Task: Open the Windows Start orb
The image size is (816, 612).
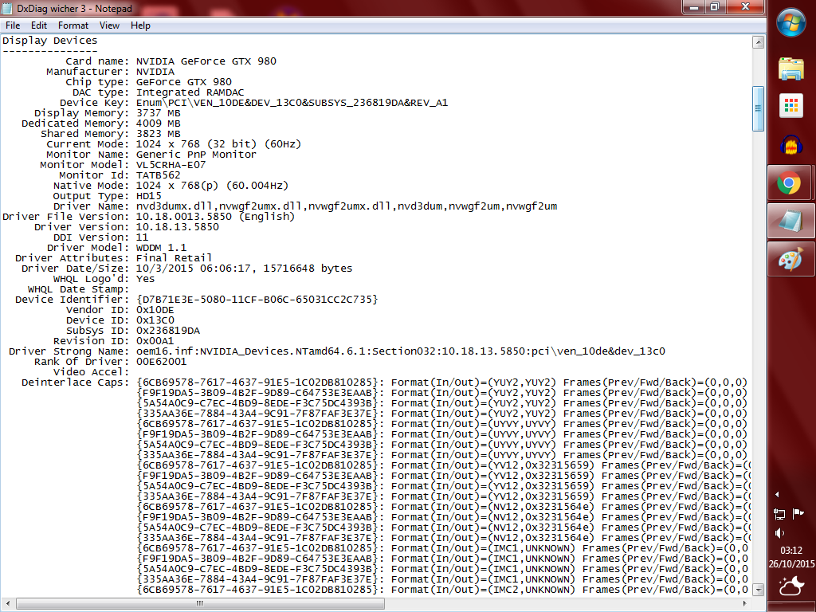Action: pyautogui.click(x=791, y=22)
